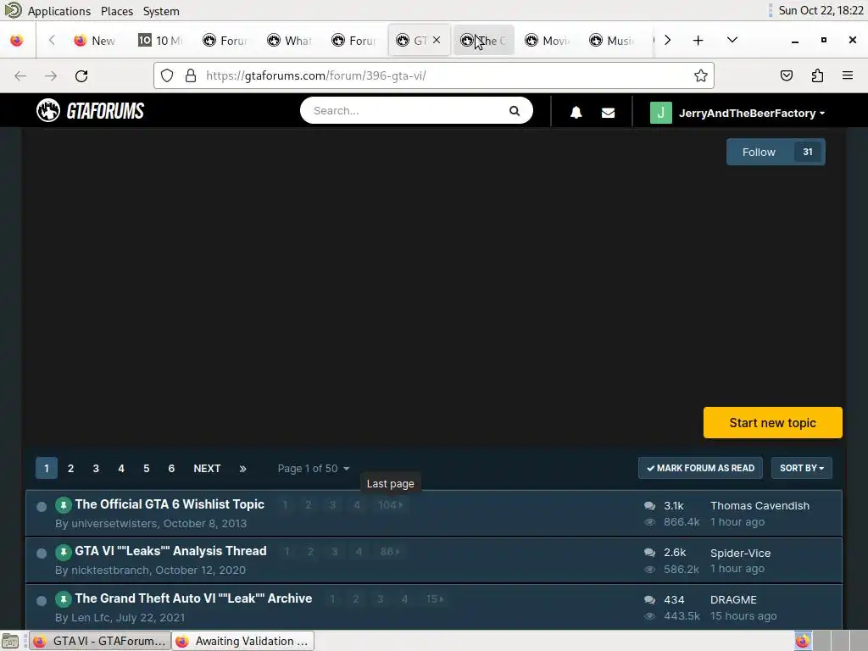
Task: View site security padlock info
Action: (x=191, y=75)
